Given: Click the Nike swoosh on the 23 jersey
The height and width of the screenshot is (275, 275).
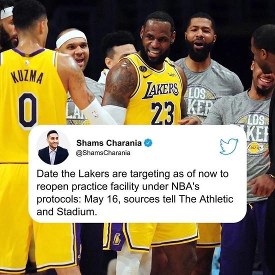Looking at the screenshot, I should point(147,76).
